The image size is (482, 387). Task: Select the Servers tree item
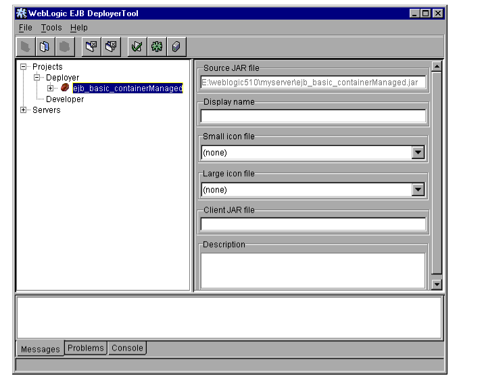point(47,110)
